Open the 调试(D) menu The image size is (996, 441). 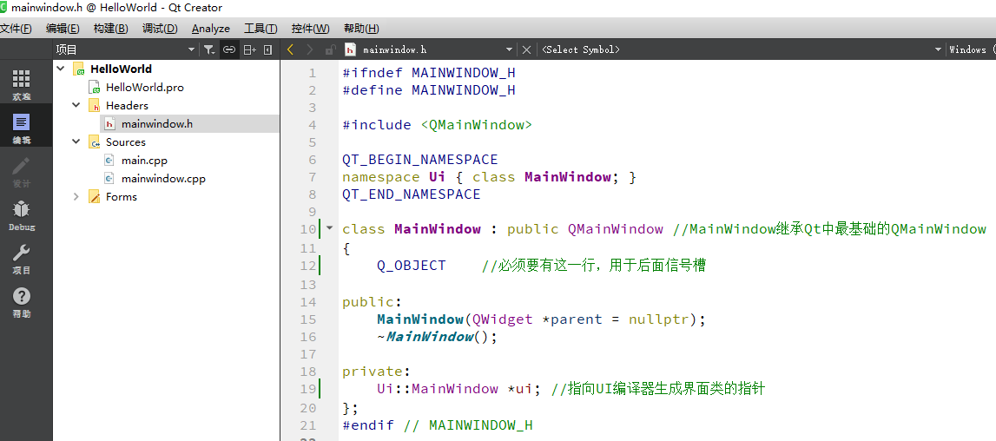point(160,29)
